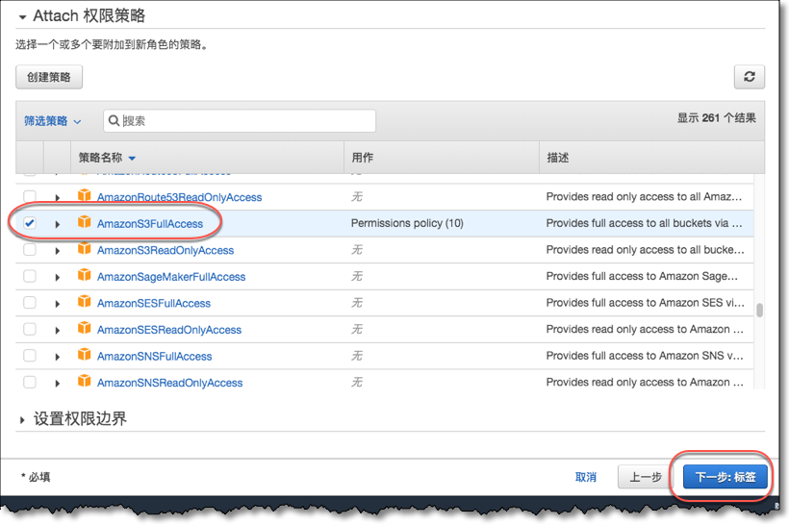
Task: Open the AmazonSESReadOnlyAccess policy link
Action: [169, 330]
